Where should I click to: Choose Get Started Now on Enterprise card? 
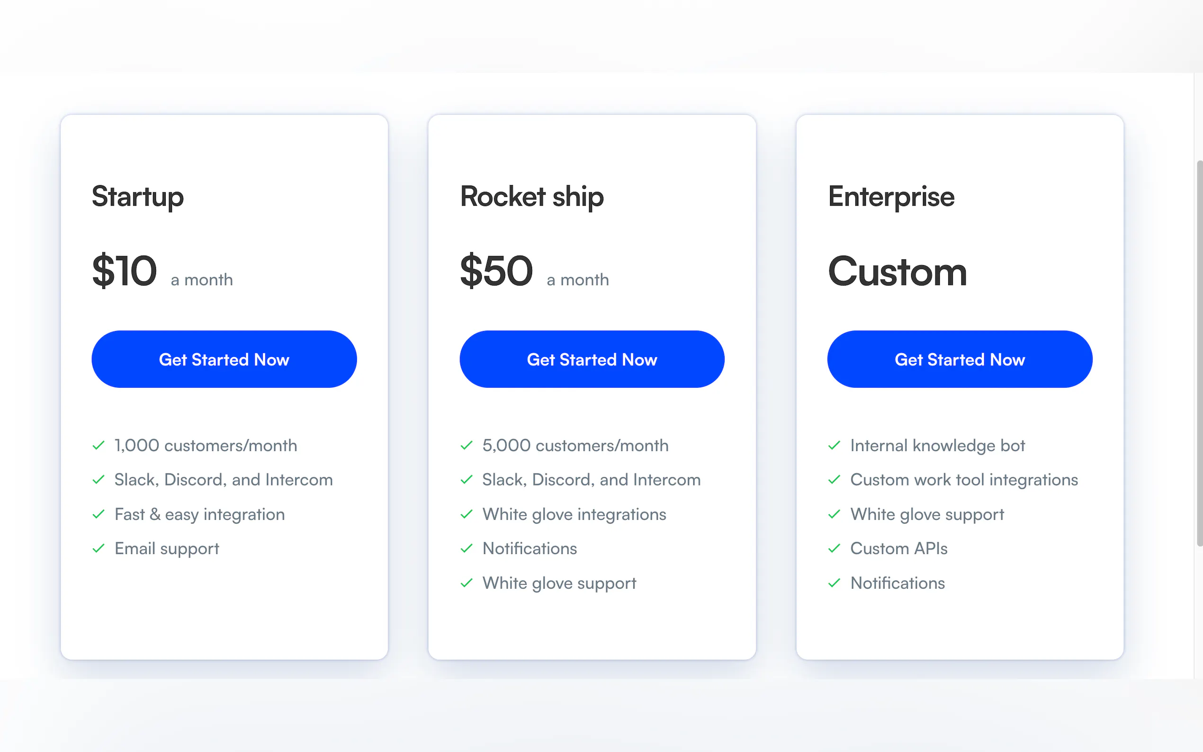[x=959, y=359]
